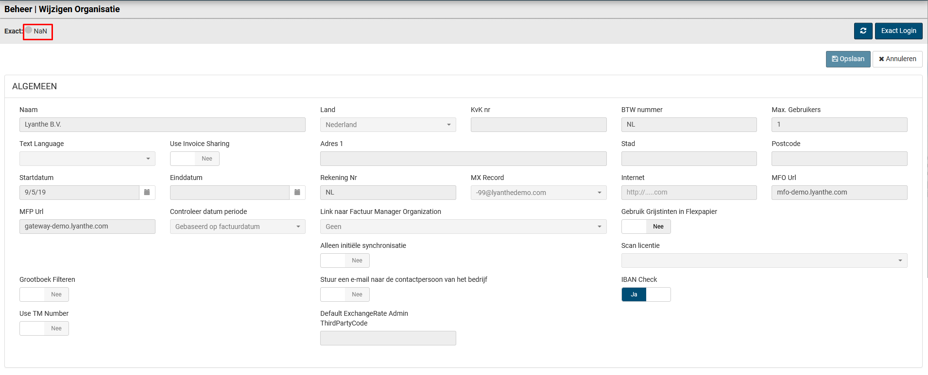Screen dimensions: 928x375
Task: Enable Grootboek Filteren toggle
Action: click(x=44, y=294)
